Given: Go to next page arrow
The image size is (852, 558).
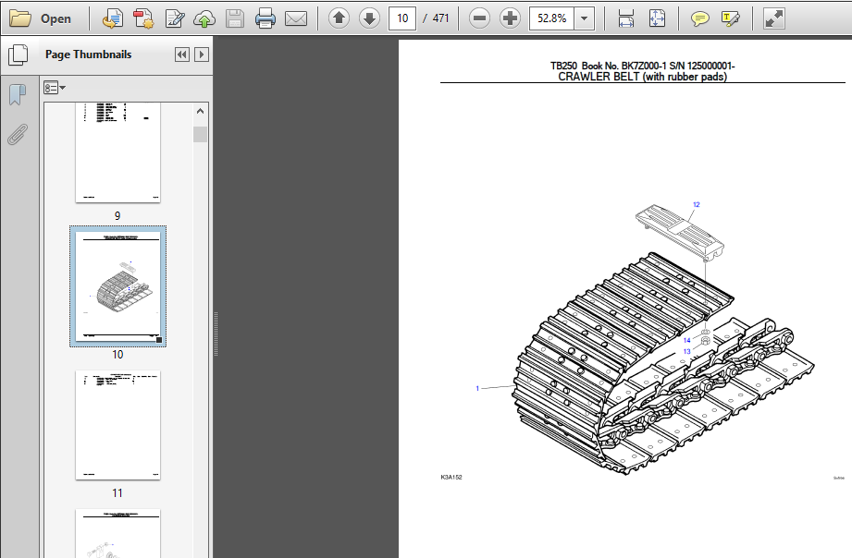Looking at the screenshot, I should 369,18.
